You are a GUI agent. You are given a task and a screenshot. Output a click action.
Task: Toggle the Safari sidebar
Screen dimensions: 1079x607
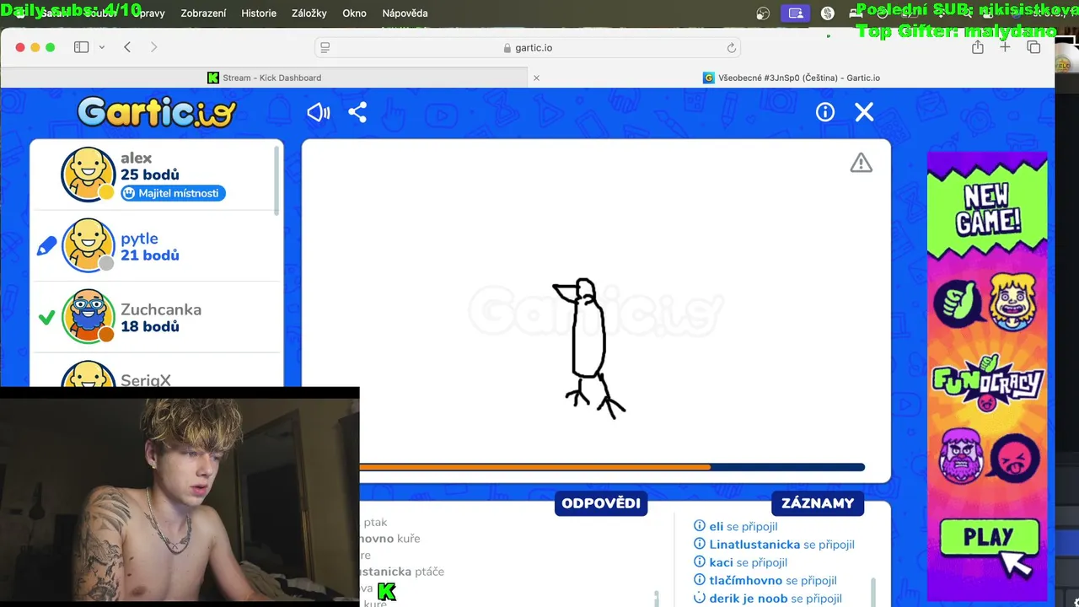[x=81, y=47]
